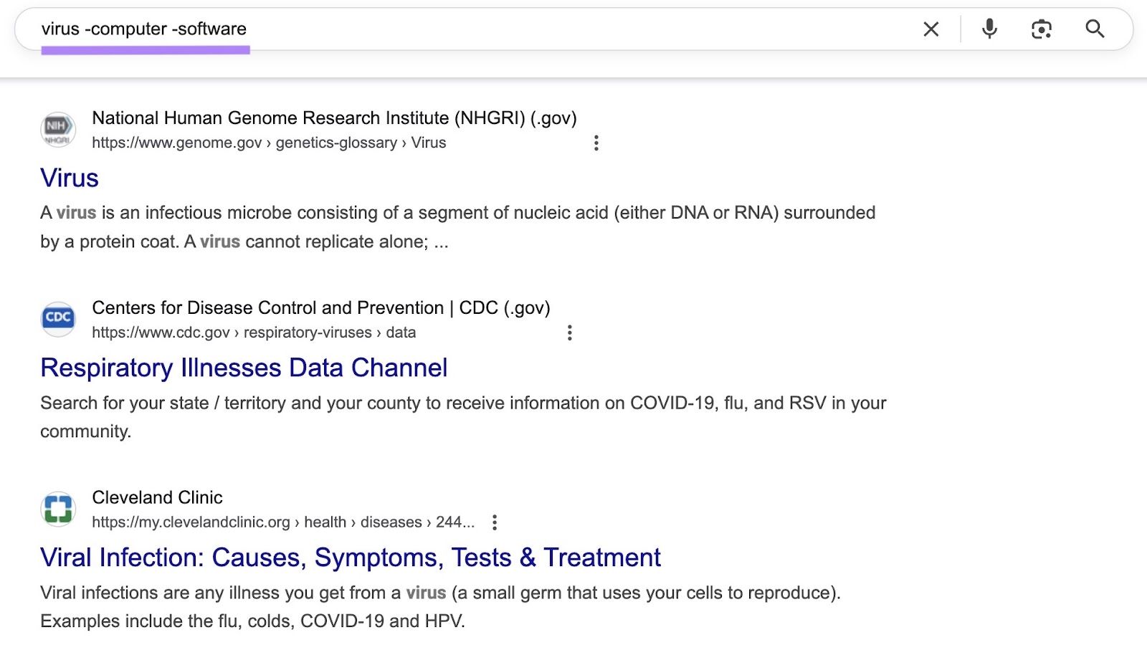The width and height of the screenshot is (1147, 655).
Task: Open the NIH NHGRI site favicon
Action: tap(58, 130)
